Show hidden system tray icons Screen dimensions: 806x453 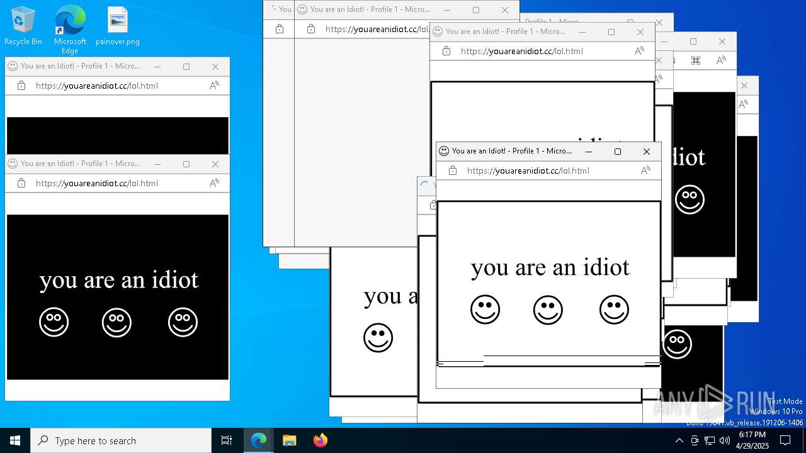(679, 440)
